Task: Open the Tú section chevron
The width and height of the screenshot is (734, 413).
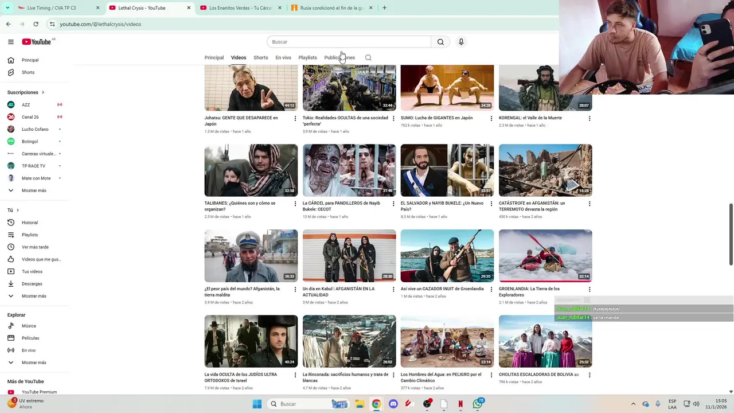Action: coord(18,211)
